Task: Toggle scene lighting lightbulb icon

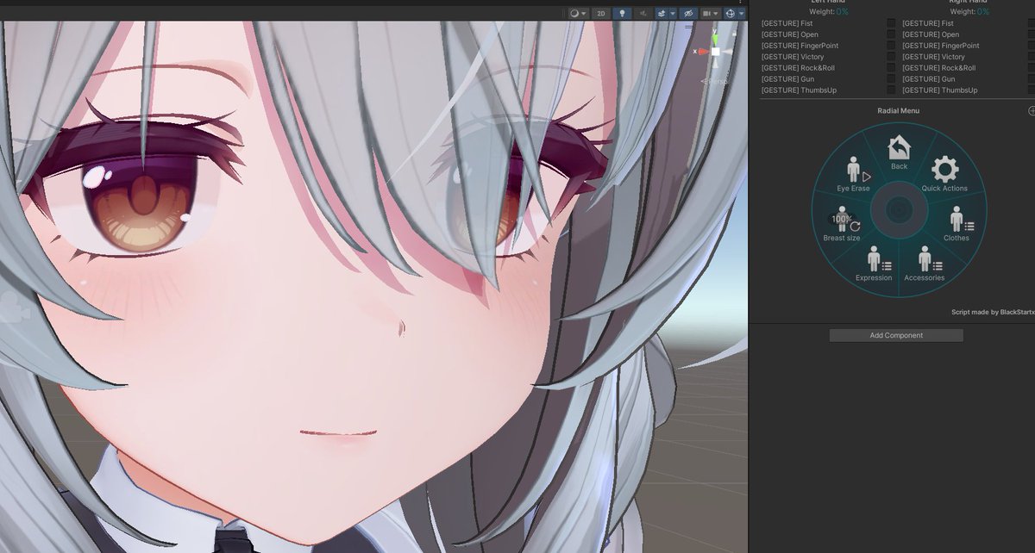Action: (621, 14)
